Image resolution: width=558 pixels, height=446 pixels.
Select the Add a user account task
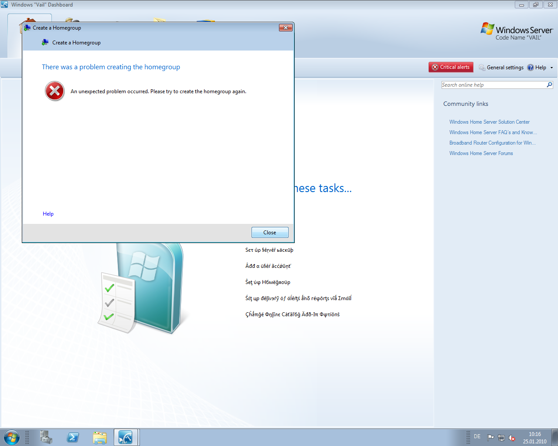pyautogui.click(x=268, y=266)
